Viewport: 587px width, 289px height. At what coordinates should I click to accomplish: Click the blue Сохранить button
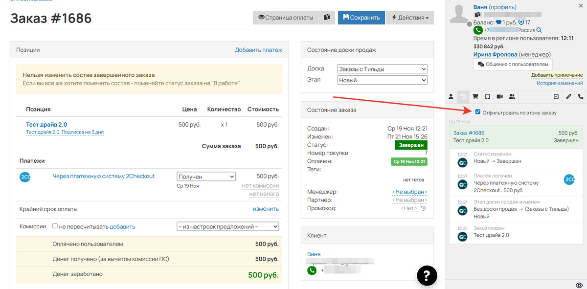pos(361,18)
